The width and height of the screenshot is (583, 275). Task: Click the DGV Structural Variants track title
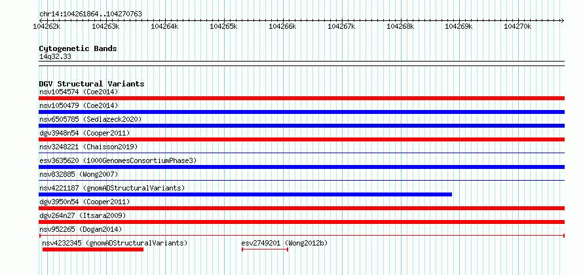point(92,84)
